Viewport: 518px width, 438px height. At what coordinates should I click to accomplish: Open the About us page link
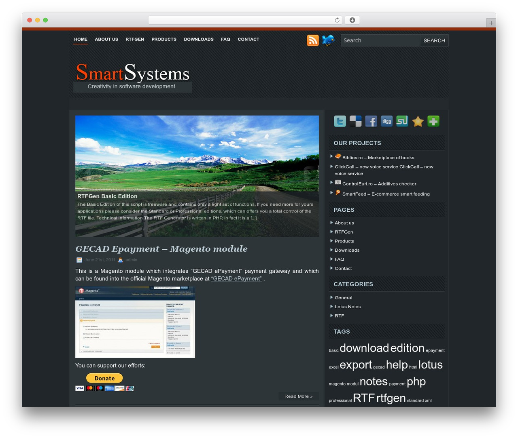pyautogui.click(x=344, y=223)
